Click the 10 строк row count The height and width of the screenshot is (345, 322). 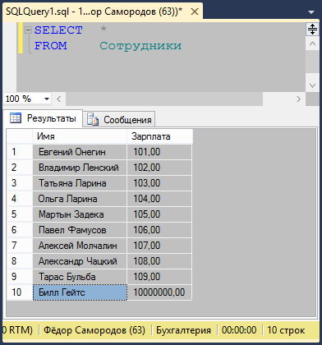pos(286,330)
